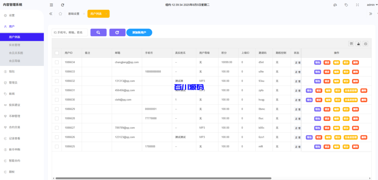Expand the 币种管理 sidebar section
The image size is (378, 180).
pos(15,116)
